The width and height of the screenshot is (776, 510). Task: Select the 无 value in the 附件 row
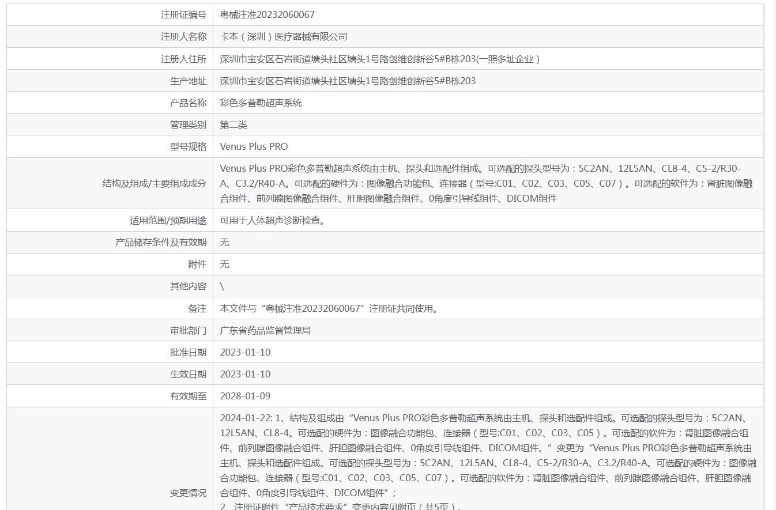(x=225, y=264)
